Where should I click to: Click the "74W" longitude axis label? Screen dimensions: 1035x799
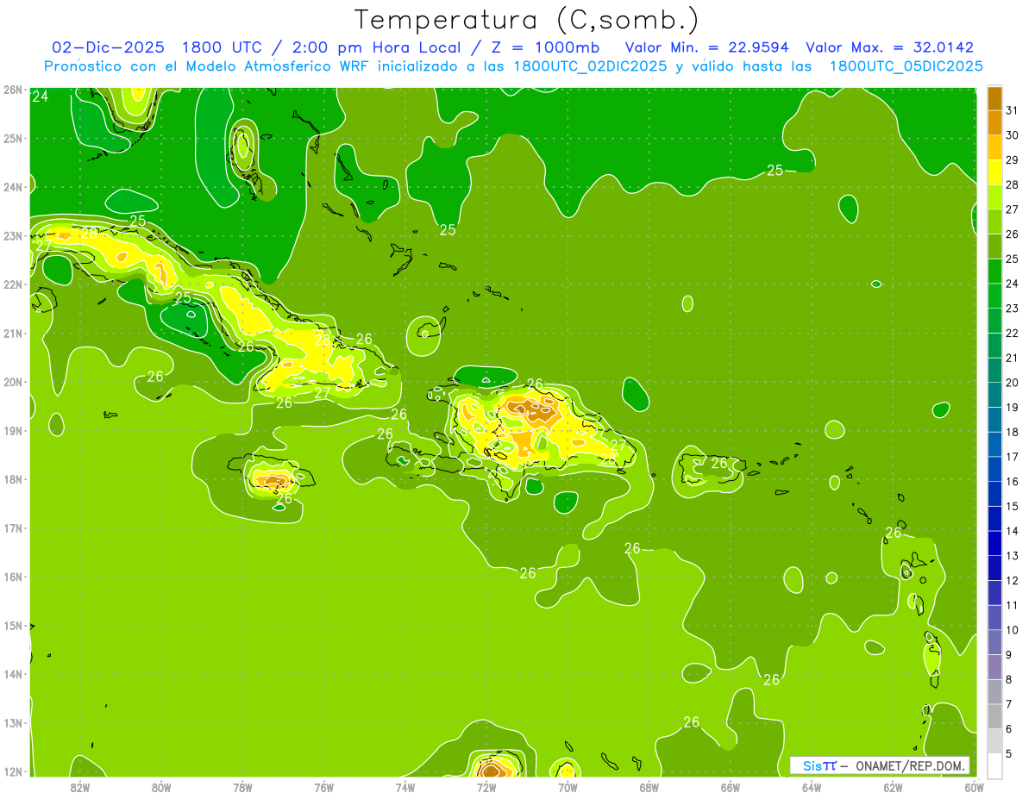[405, 788]
